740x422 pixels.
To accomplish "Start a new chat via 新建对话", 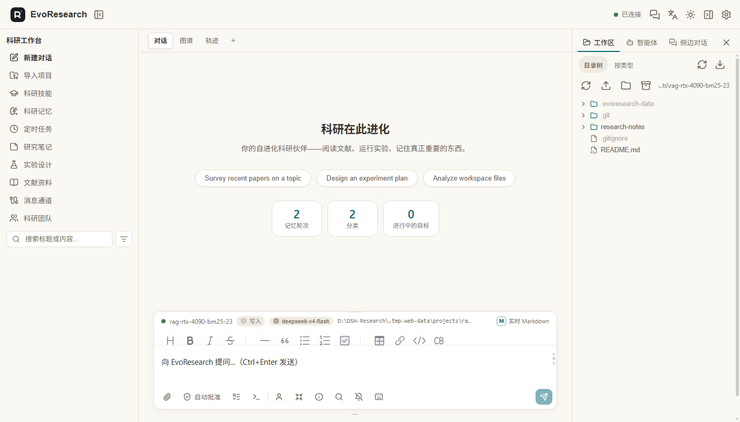I will pyautogui.click(x=69, y=58).
